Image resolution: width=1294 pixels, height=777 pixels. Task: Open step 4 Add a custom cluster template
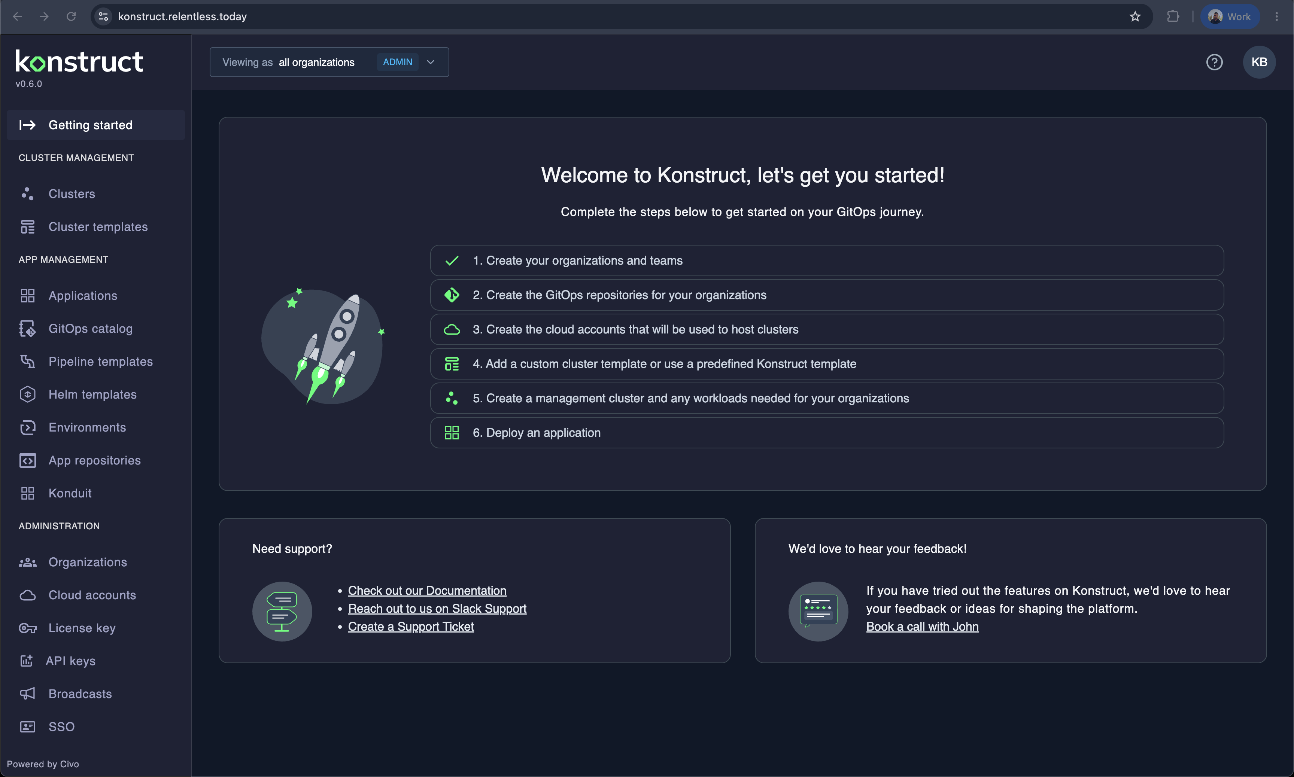[827, 364]
